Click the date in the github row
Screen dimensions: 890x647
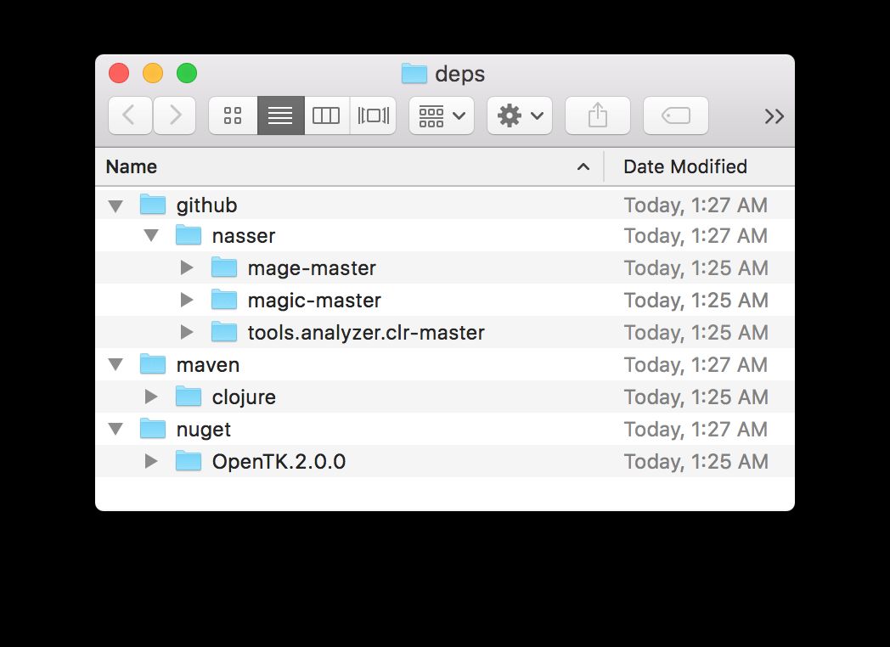click(x=696, y=205)
